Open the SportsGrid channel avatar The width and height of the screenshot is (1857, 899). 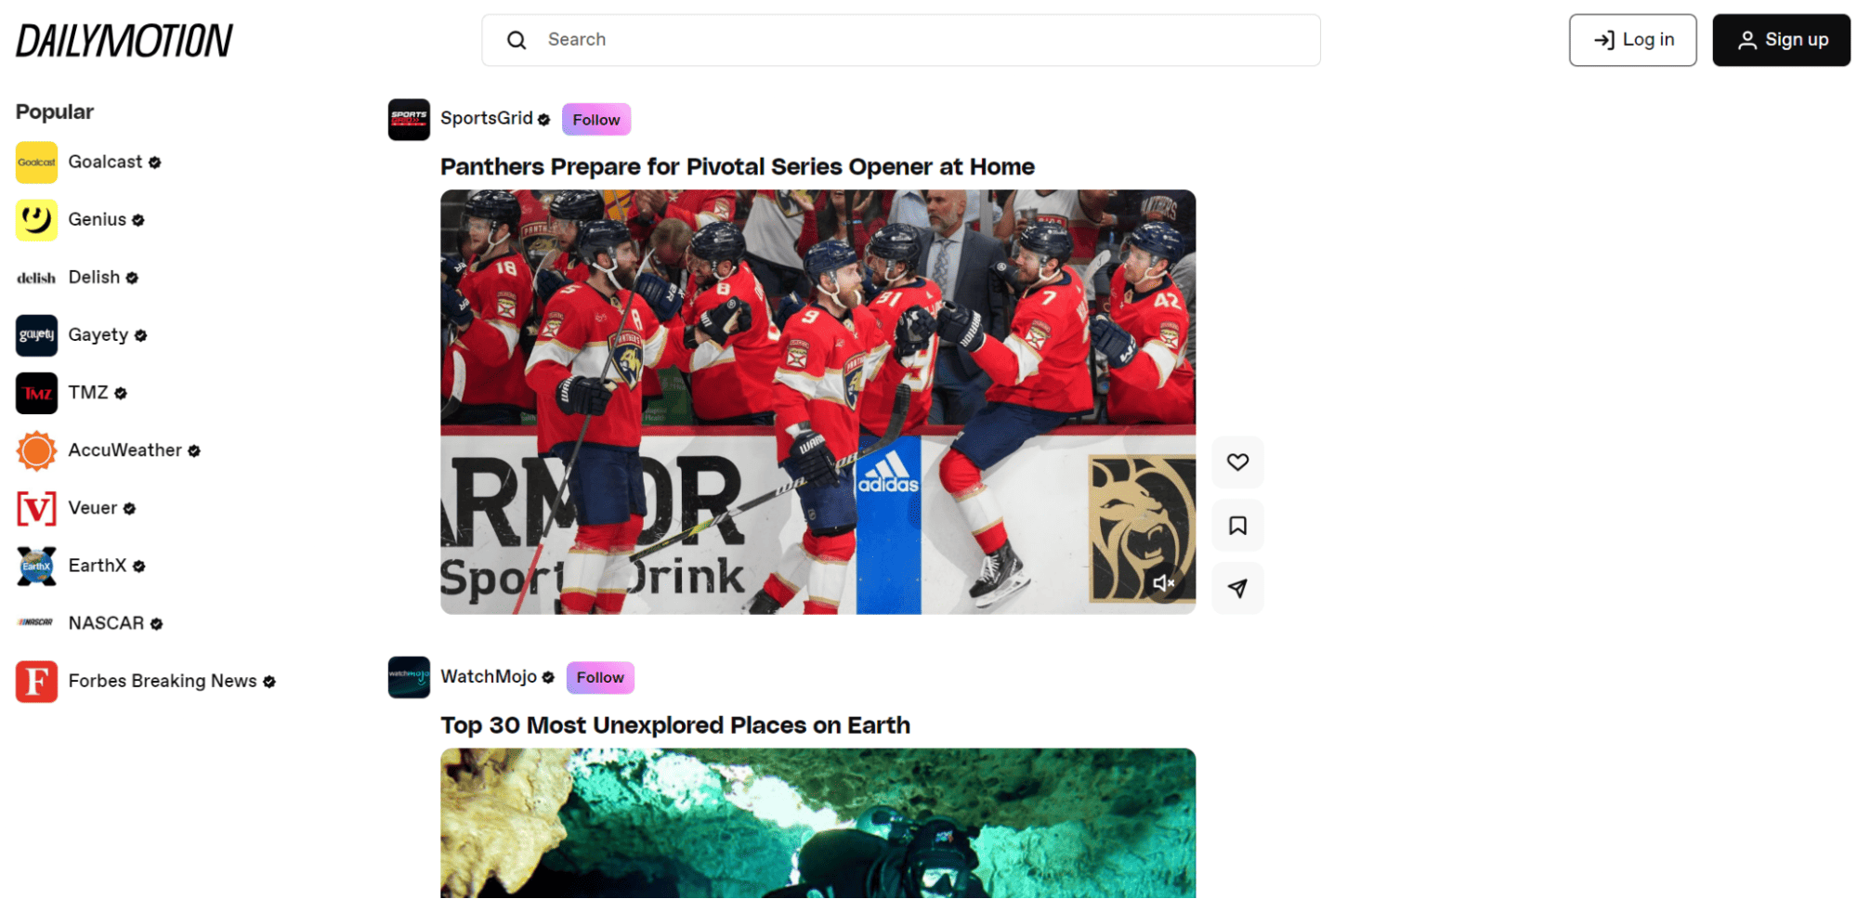click(x=409, y=120)
